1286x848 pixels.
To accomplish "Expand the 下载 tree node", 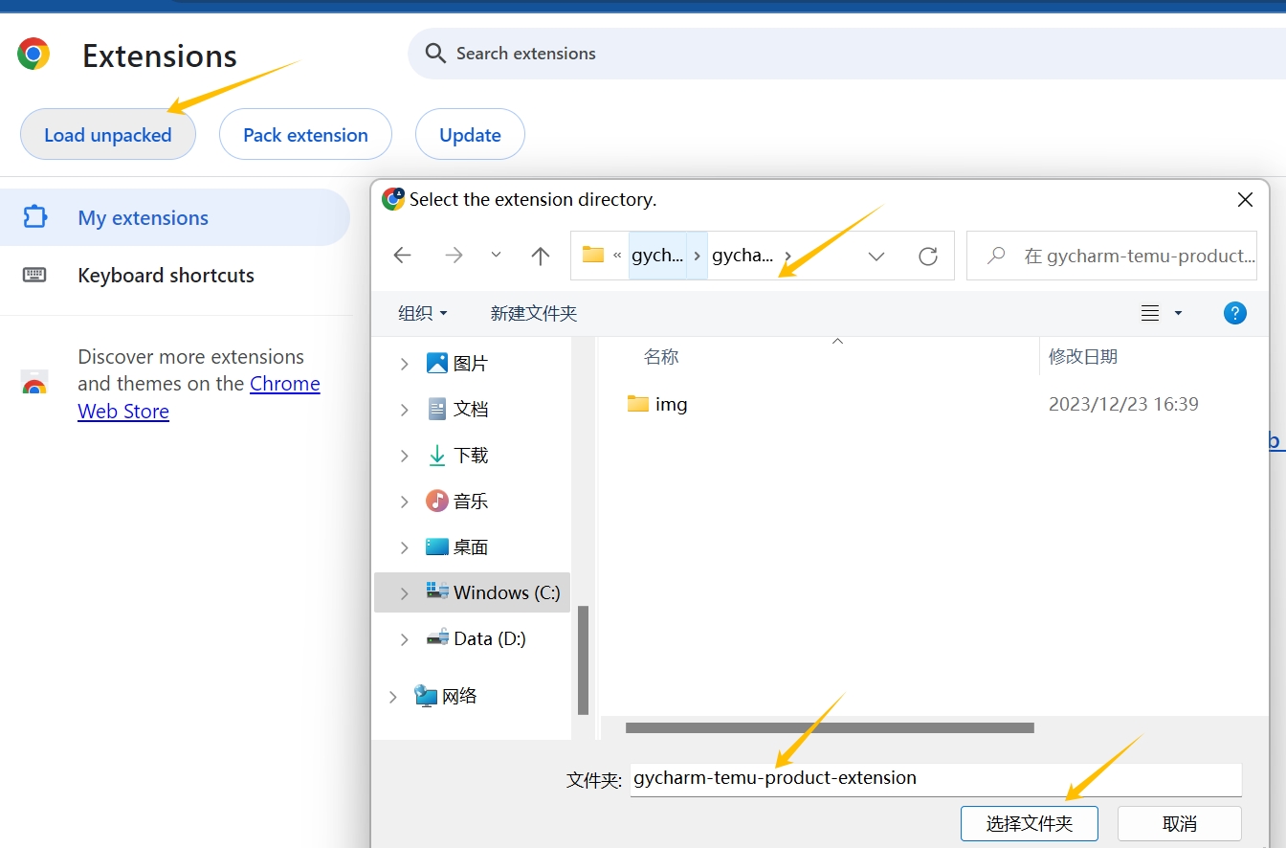I will tap(404, 456).
